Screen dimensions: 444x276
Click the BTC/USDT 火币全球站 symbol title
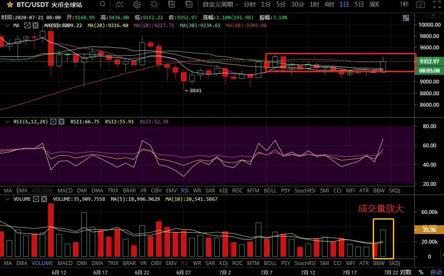pyautogui.click(x=49, y=4)
